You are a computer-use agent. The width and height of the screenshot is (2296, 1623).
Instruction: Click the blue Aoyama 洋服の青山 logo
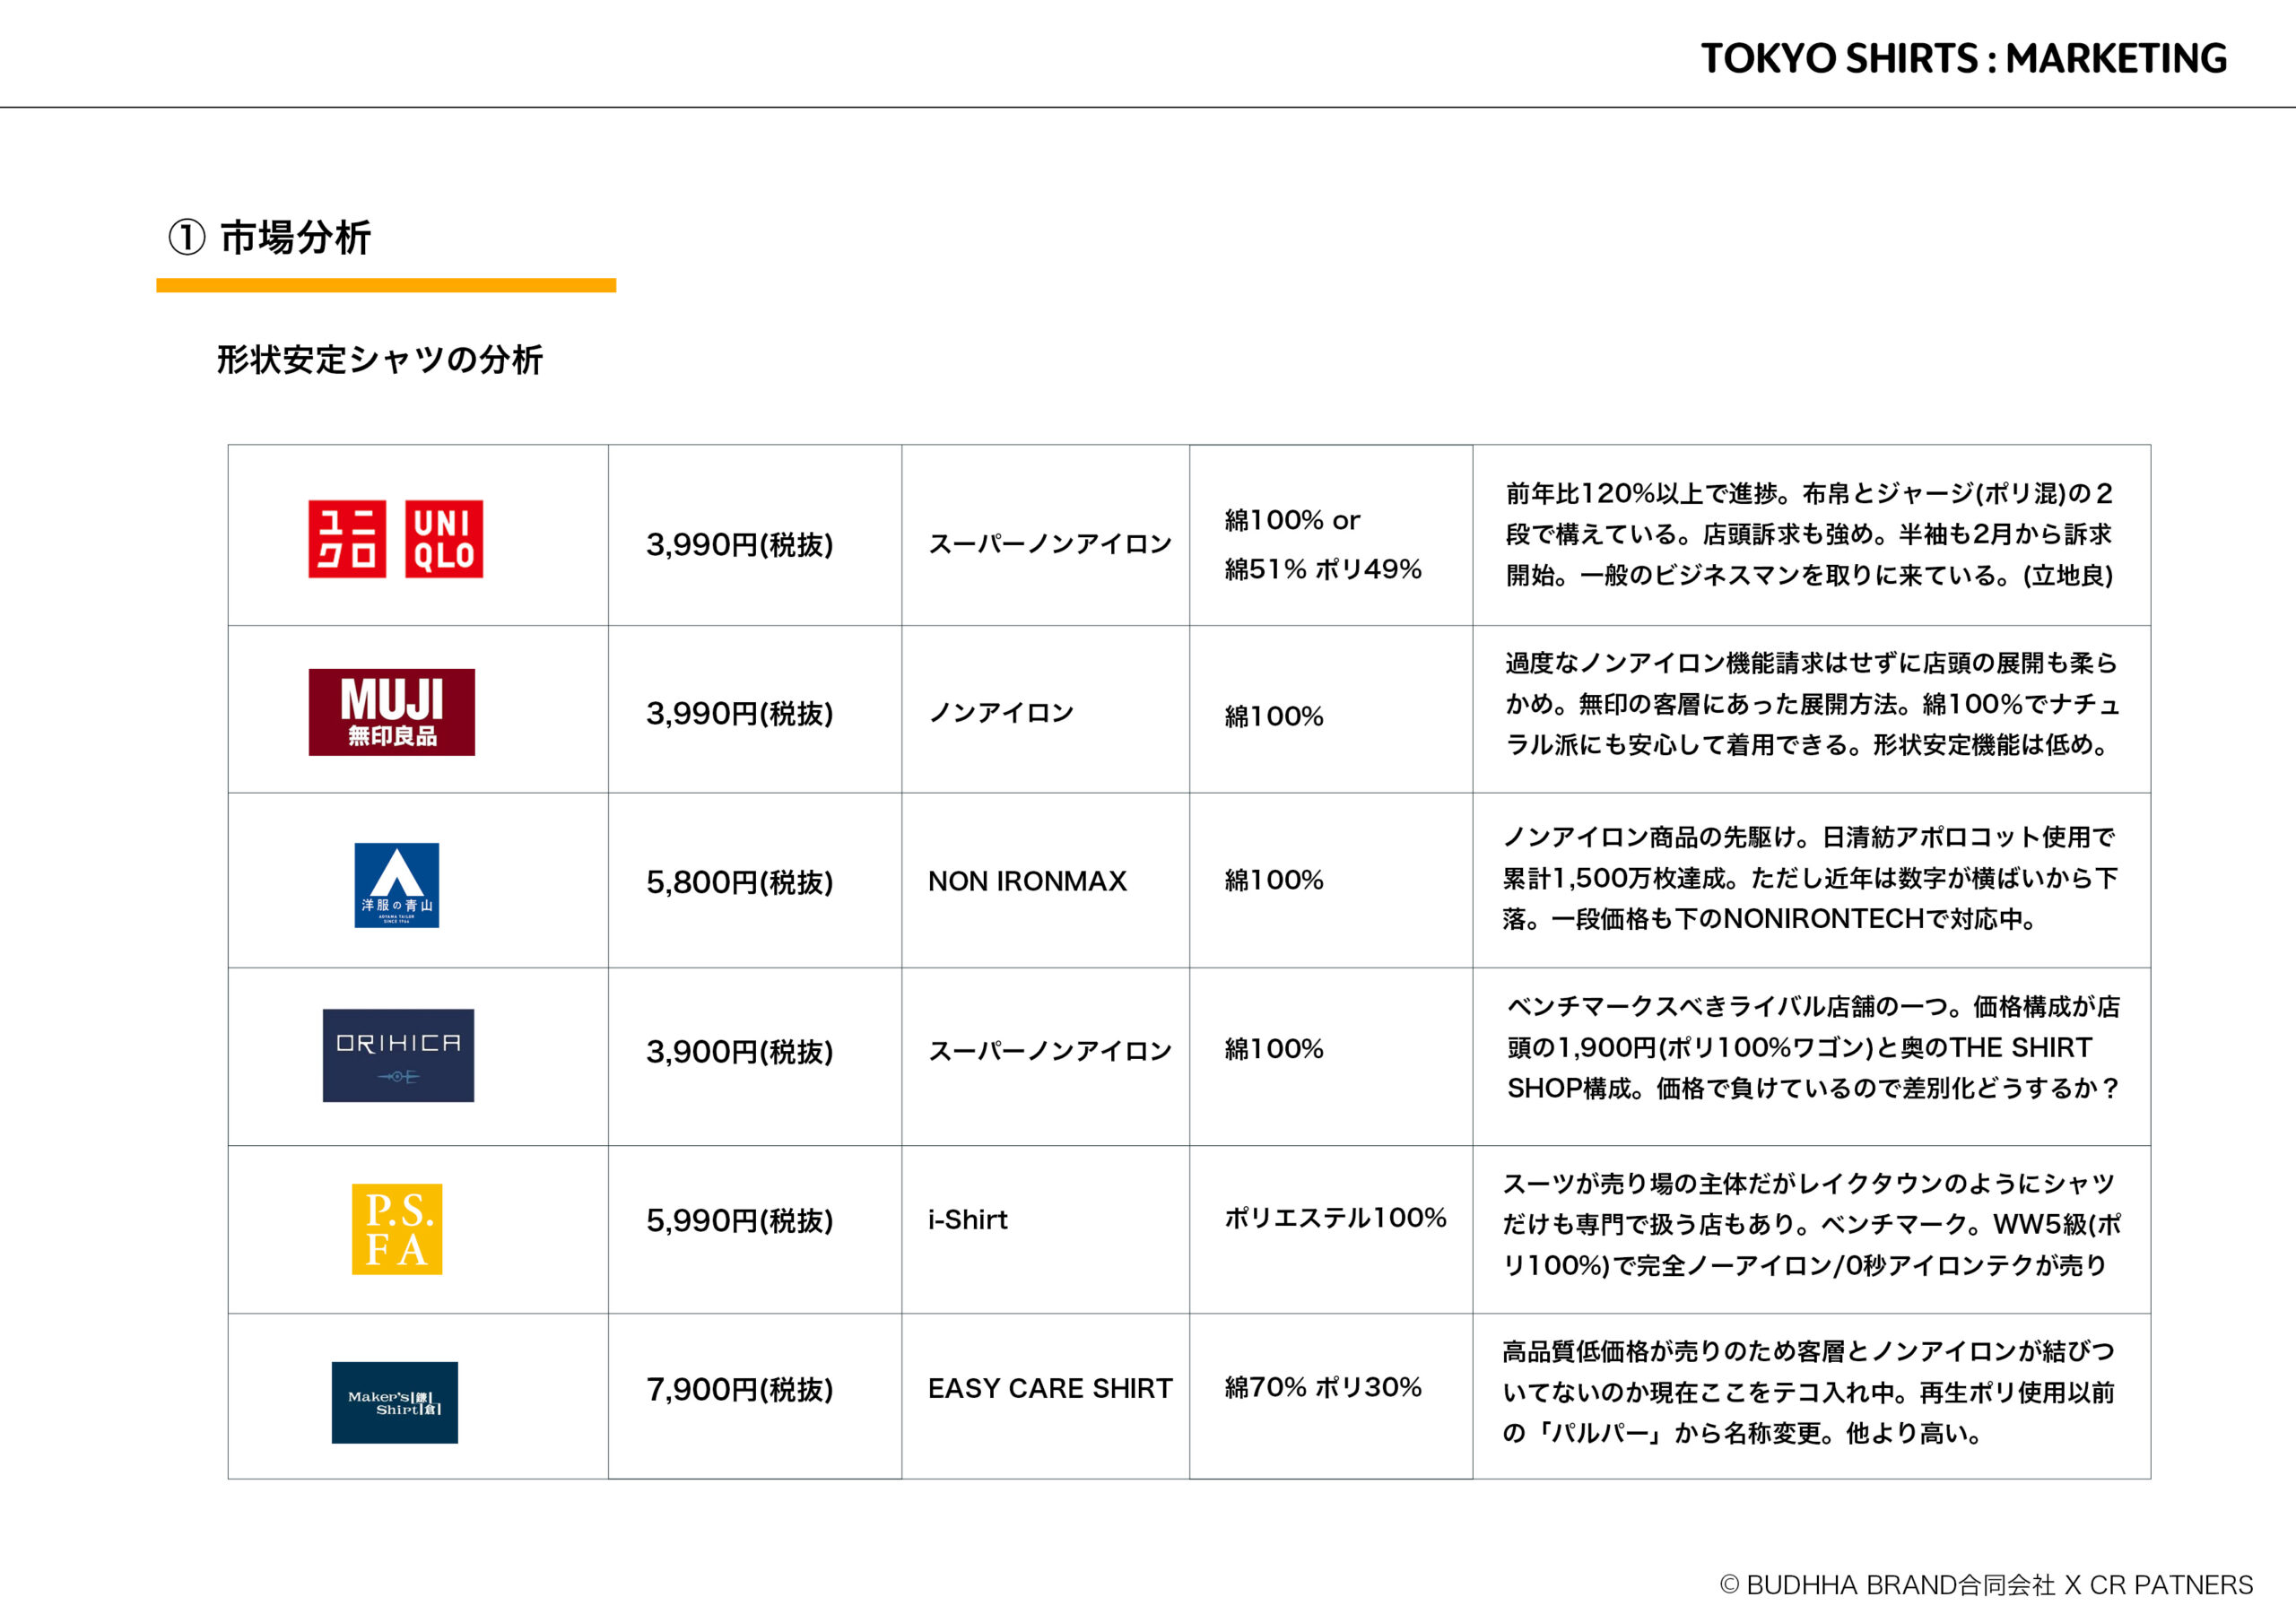click(396, 884)
